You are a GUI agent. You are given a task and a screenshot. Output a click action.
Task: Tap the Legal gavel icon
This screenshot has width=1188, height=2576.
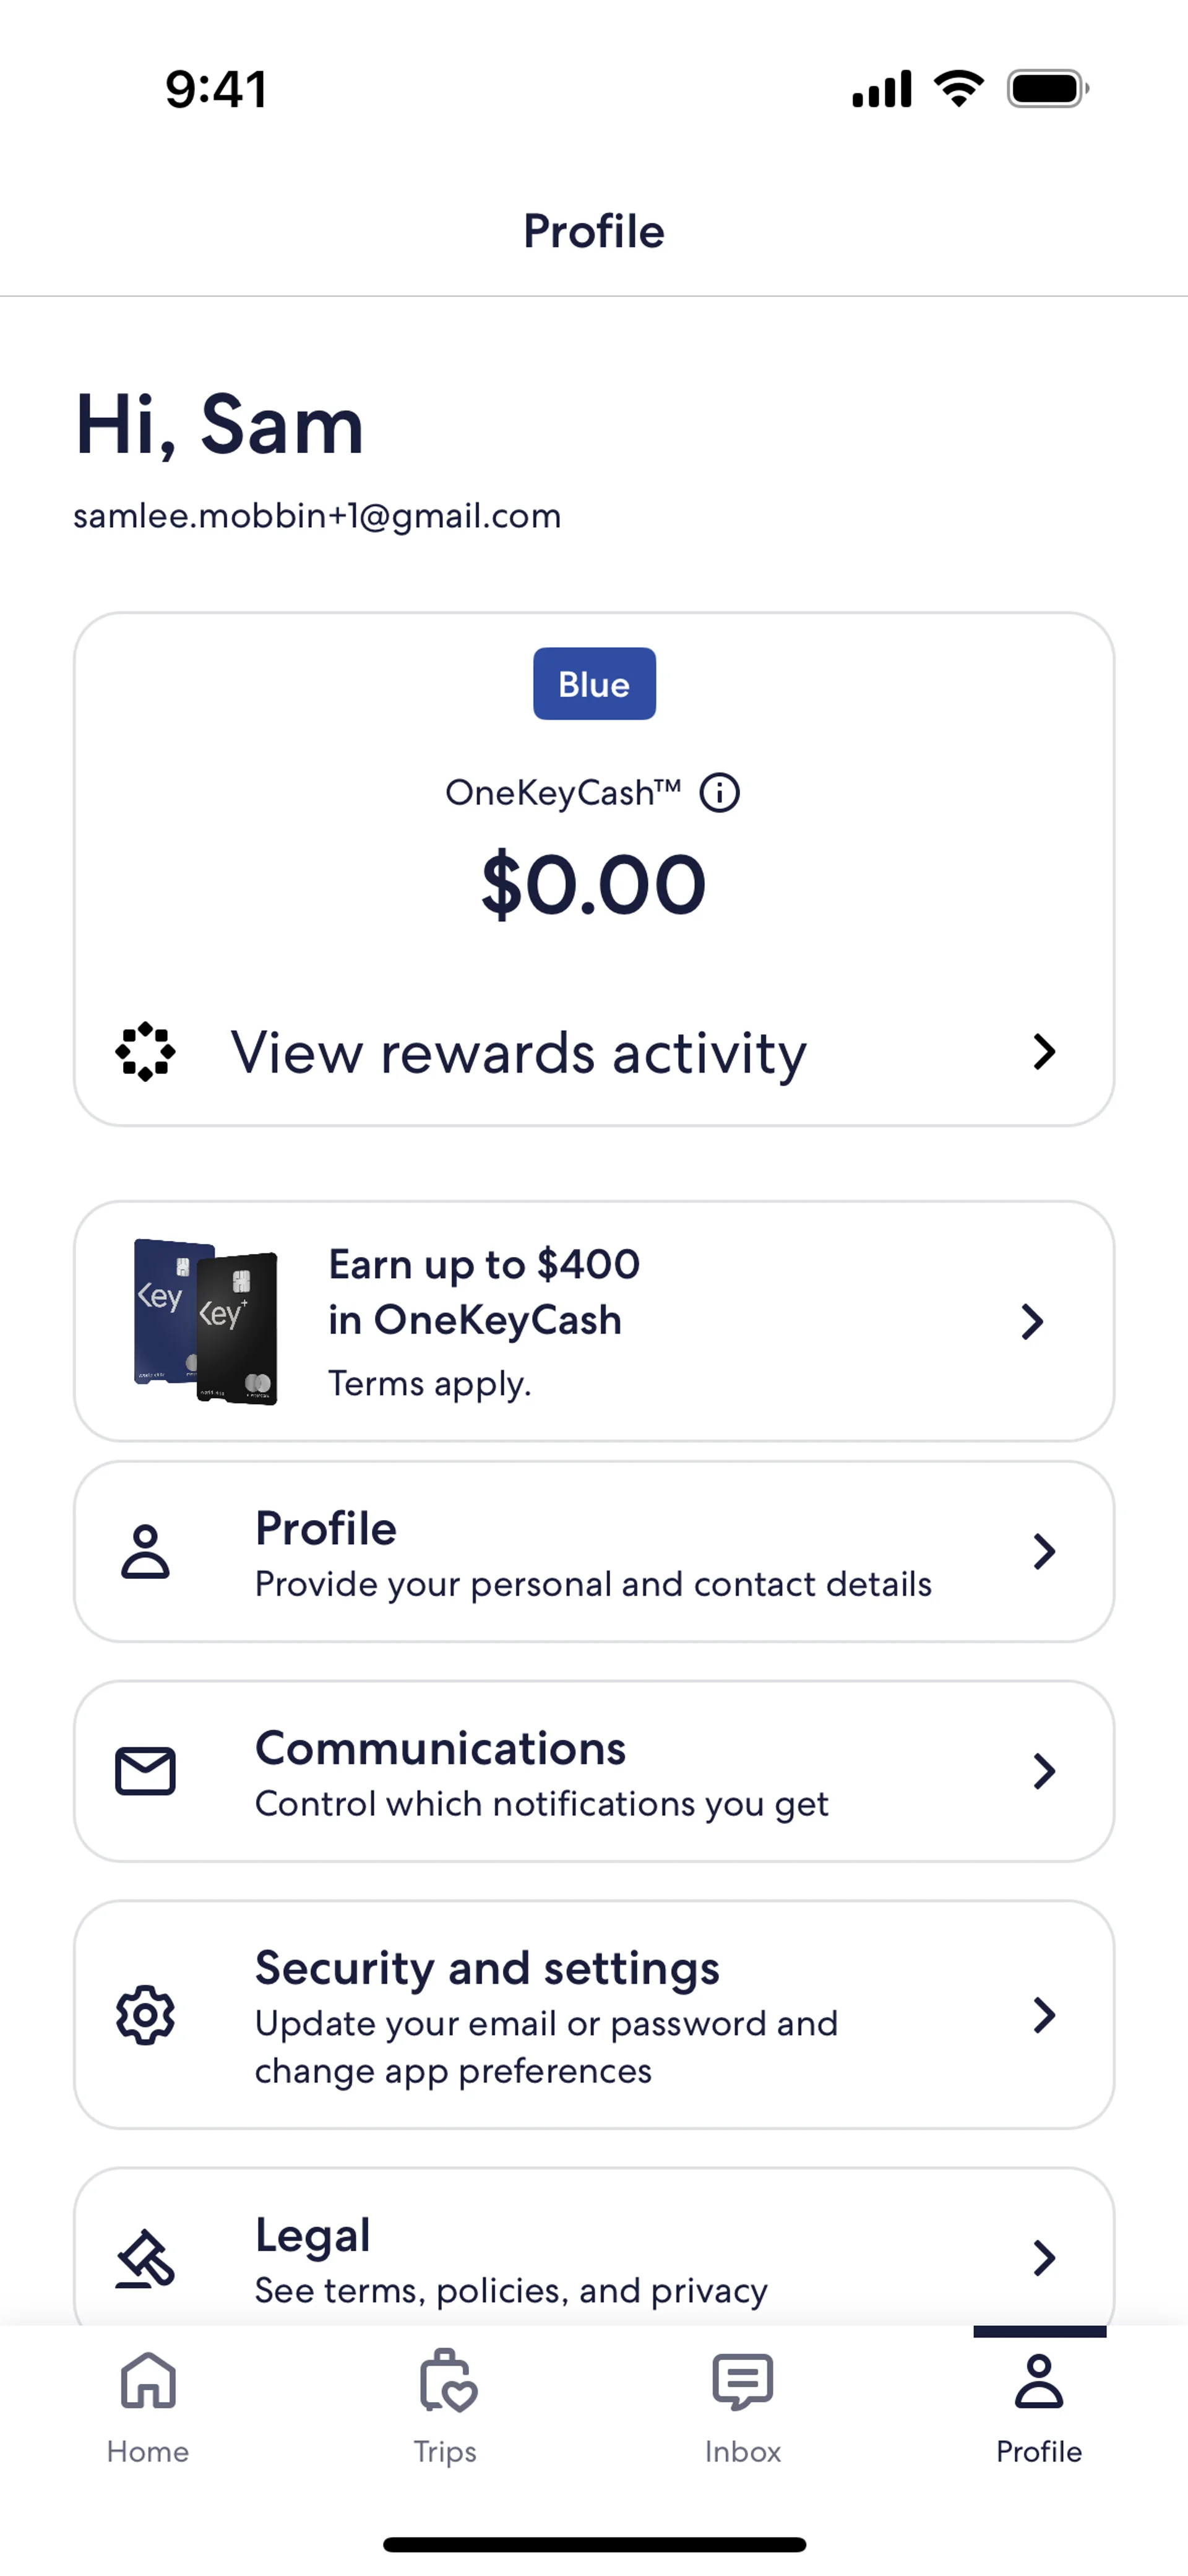[146, 2258]
